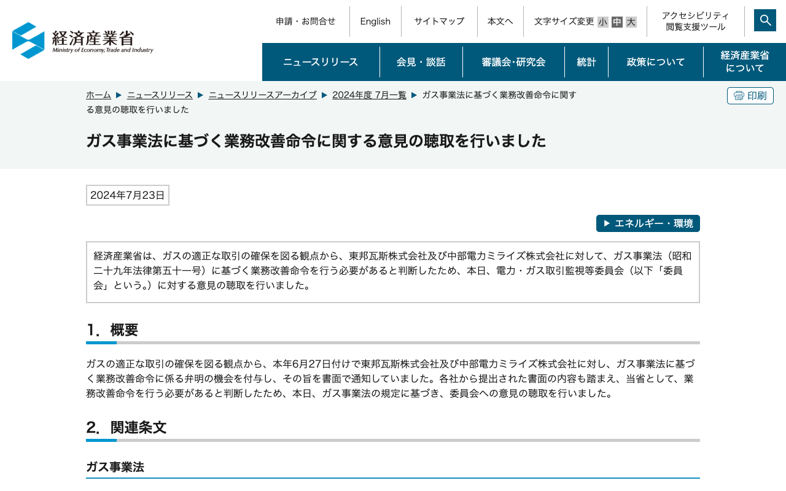Open the 経済産業省について menu

click(745, 62)
